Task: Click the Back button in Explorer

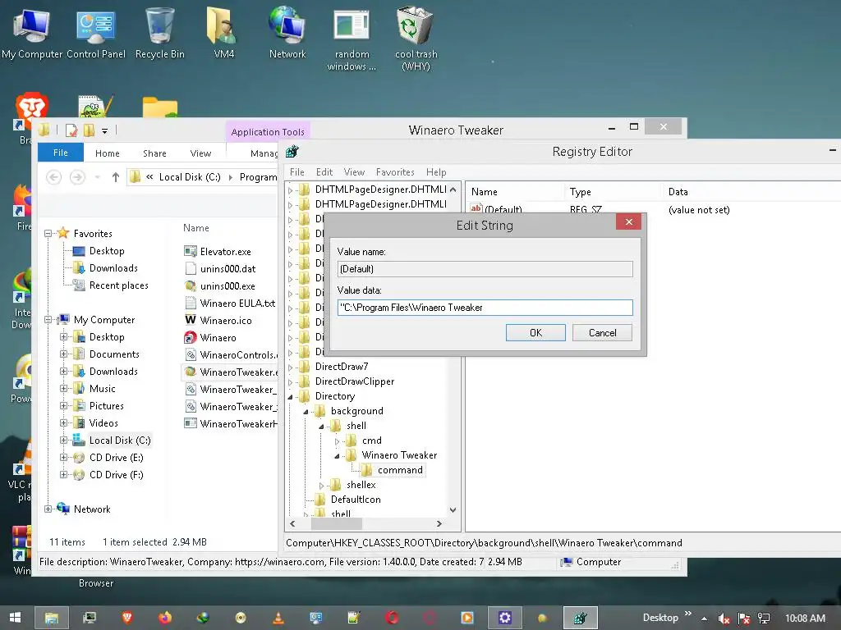Action: (x=53, y=177)
